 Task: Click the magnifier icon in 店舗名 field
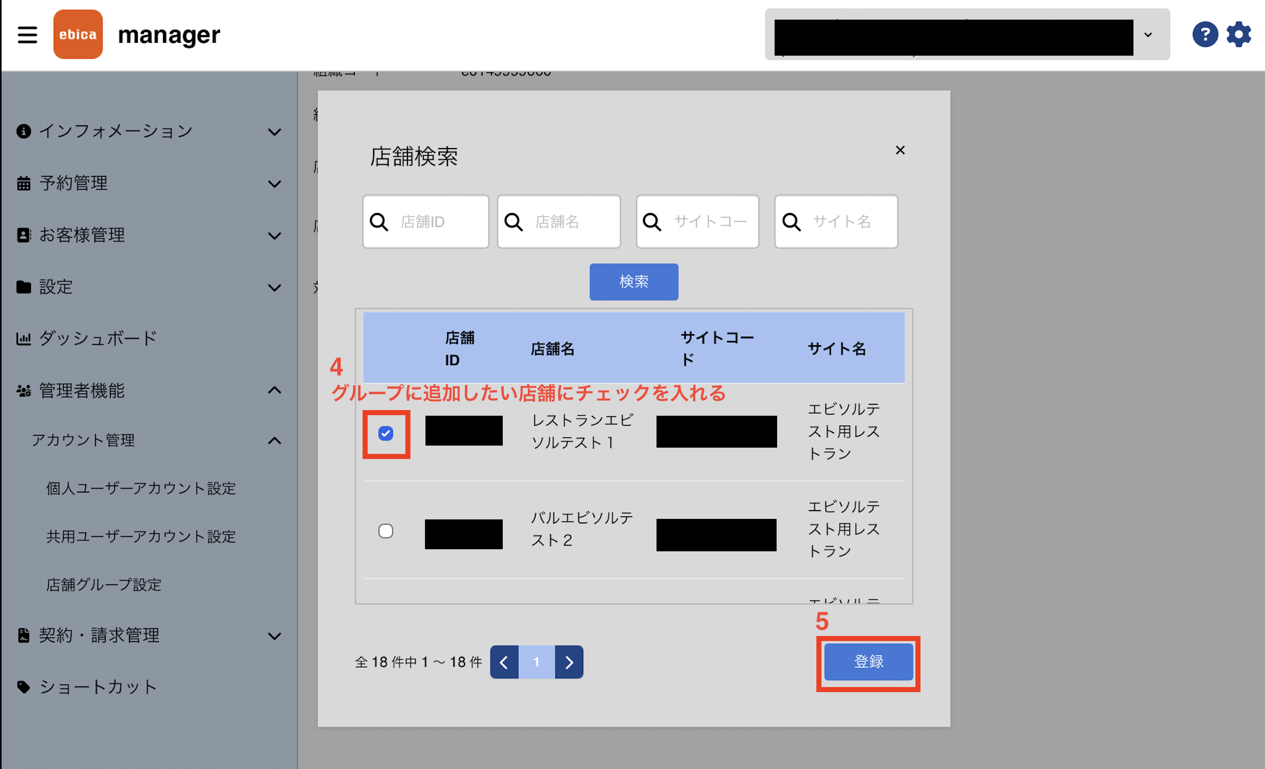coord(514,222)
